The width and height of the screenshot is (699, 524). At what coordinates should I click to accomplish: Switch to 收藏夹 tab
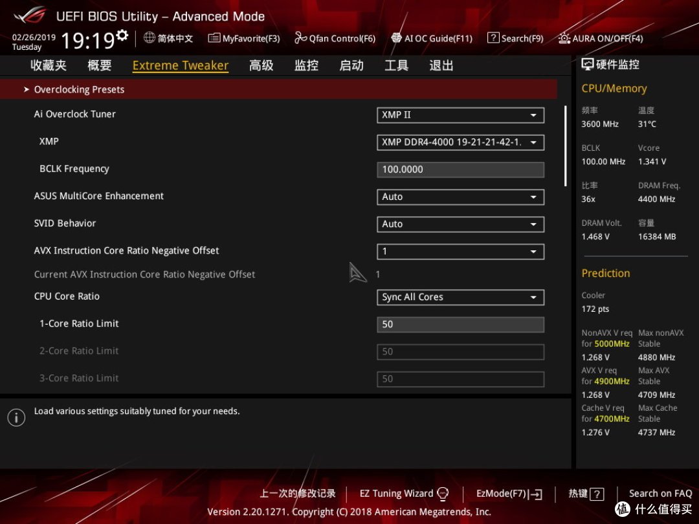tap(49, 65)
